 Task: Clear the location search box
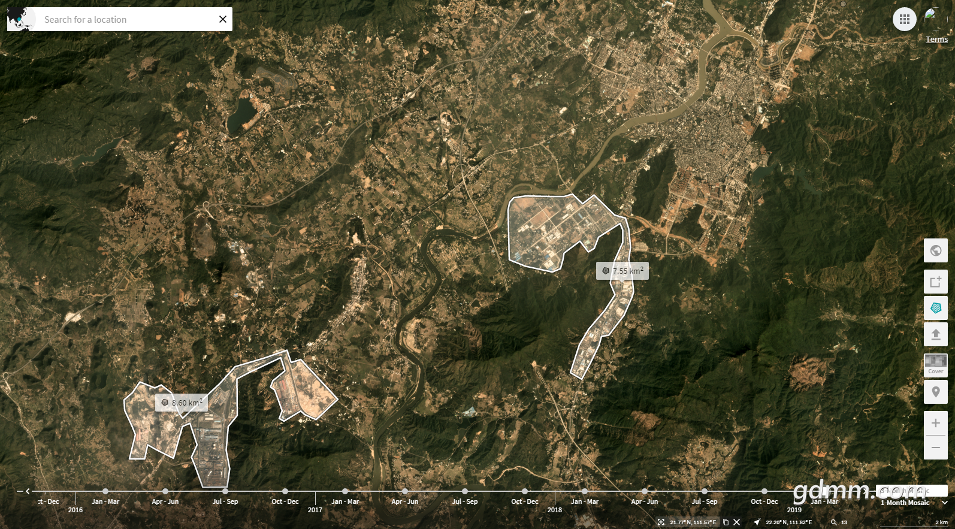tap(223, 19)
